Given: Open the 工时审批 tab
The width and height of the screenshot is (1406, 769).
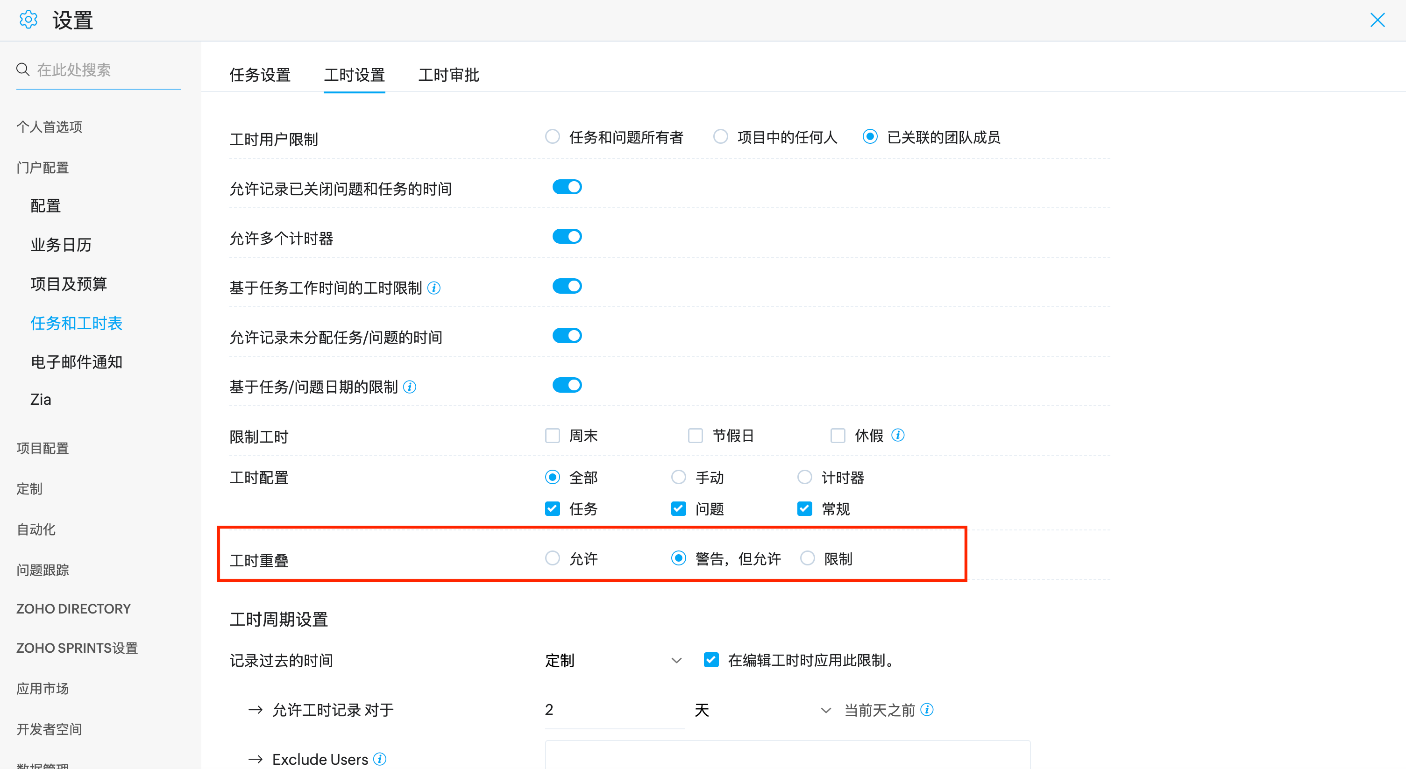Looking at the screenshot, I should pyautogui.click(x=448, y=75).
